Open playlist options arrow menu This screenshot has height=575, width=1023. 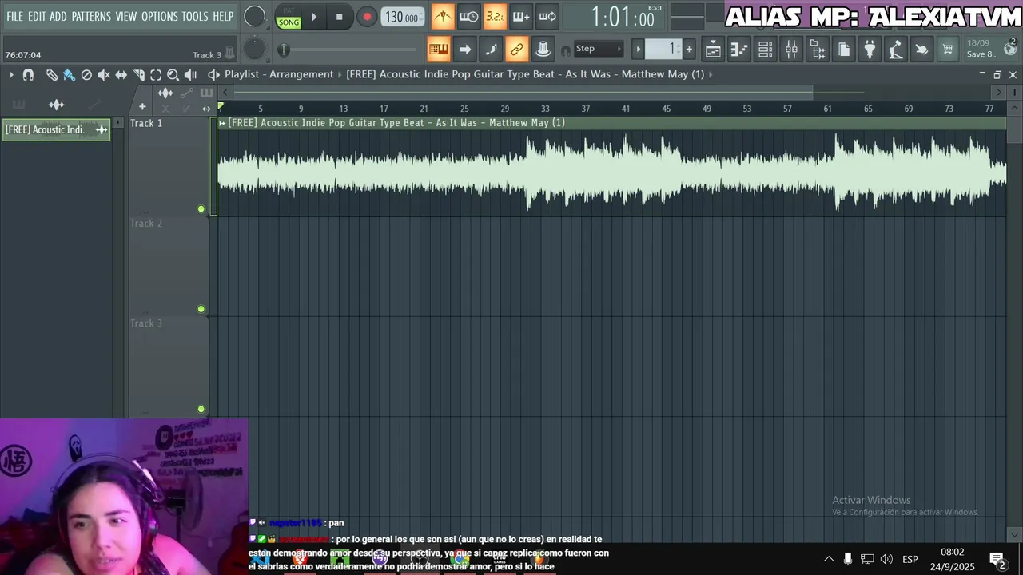pos(11,74)
